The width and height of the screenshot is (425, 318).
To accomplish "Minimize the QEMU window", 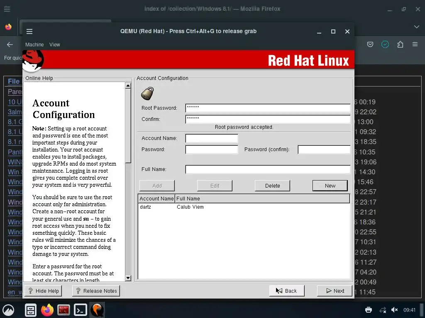I will [x=319, y=31].
